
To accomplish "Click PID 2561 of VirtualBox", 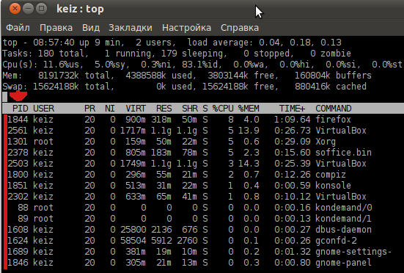I will 18,131.
